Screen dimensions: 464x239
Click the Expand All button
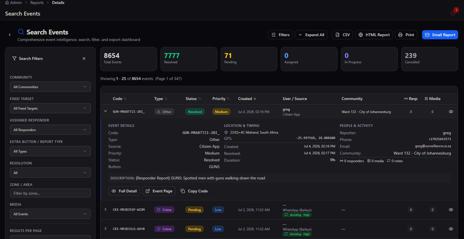[x=311, y=35]
